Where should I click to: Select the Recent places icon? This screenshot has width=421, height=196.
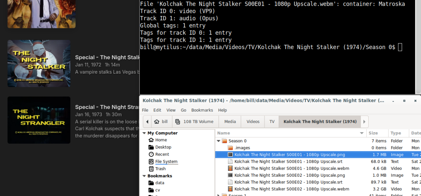[151, 154]
